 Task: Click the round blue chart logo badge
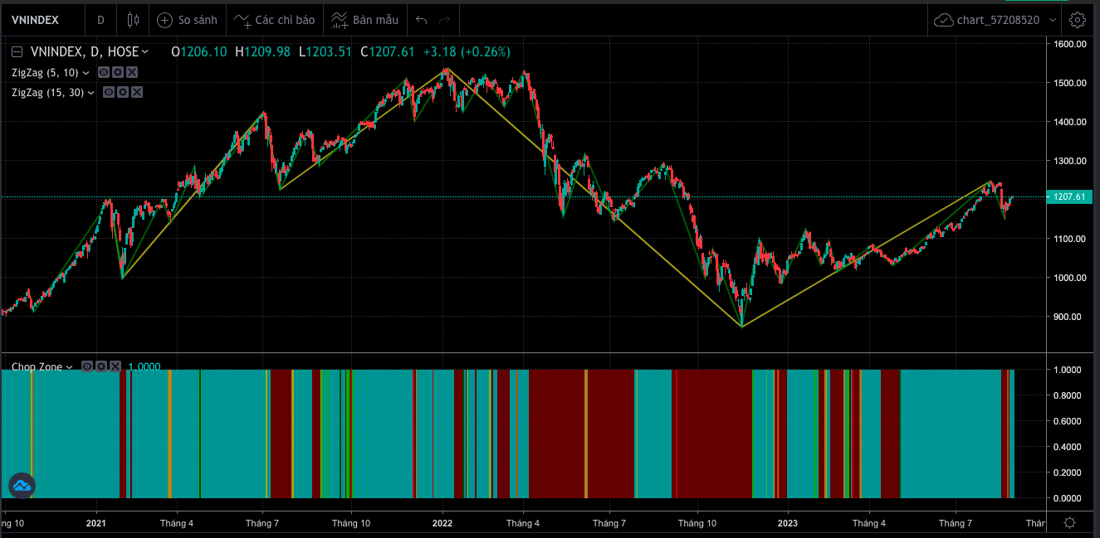pyautogui.click(x=21, y=485)
